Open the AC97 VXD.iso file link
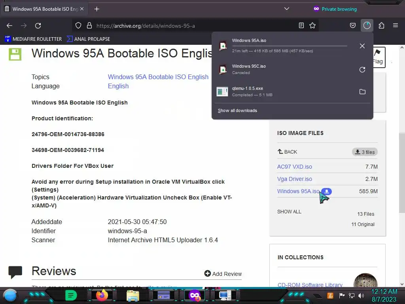This screenshot has height=304, width=405. coord(294,167)
